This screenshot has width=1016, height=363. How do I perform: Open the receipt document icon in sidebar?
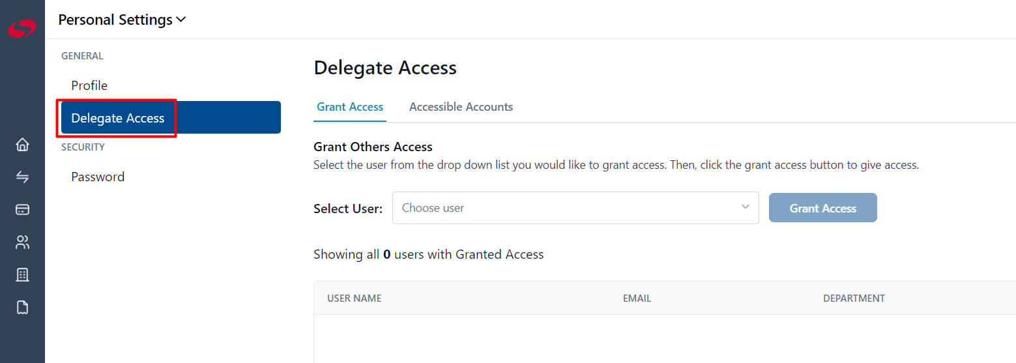pos(22,308)
